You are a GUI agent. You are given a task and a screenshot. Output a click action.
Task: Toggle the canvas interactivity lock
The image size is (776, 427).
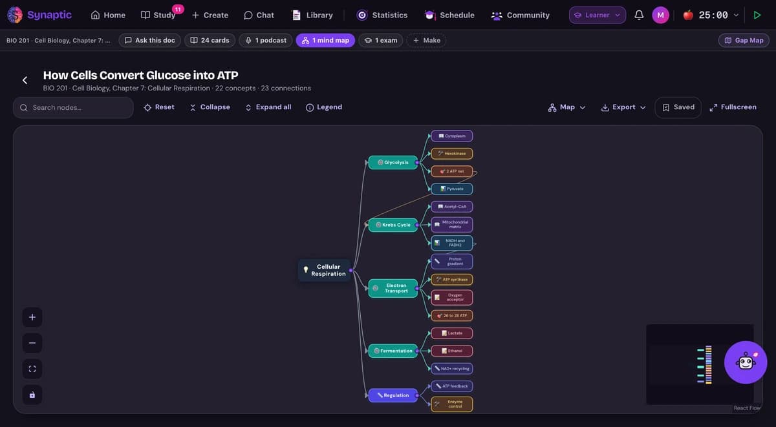tap(32, 395)
